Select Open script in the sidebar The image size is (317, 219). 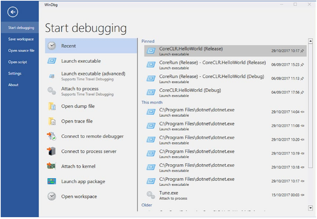[x=20, y=62]
